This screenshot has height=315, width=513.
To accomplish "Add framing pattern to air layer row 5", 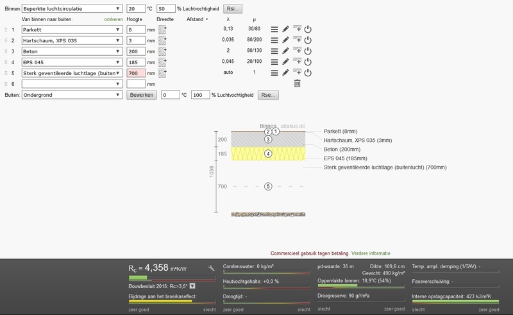I will tap(162, 73).
